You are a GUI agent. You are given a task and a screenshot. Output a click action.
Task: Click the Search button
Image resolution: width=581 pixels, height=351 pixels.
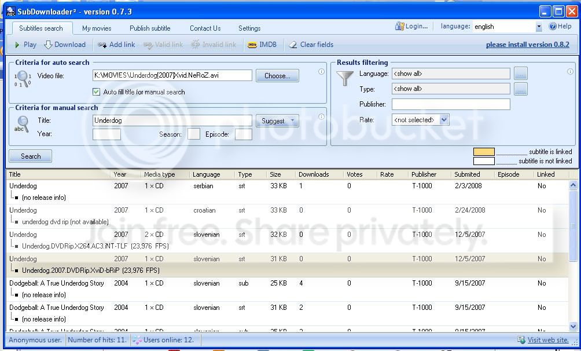[x=31, y=156]
